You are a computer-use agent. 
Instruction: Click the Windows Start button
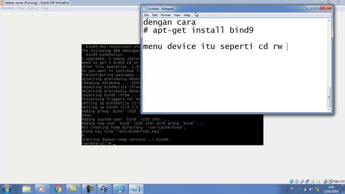coord(6,189)
